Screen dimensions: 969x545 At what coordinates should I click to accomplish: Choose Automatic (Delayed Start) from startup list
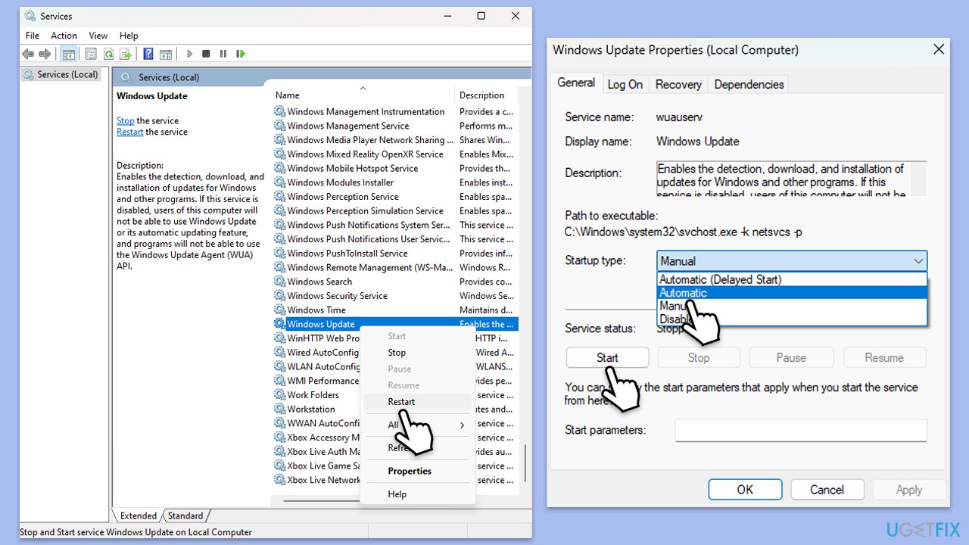792,279
